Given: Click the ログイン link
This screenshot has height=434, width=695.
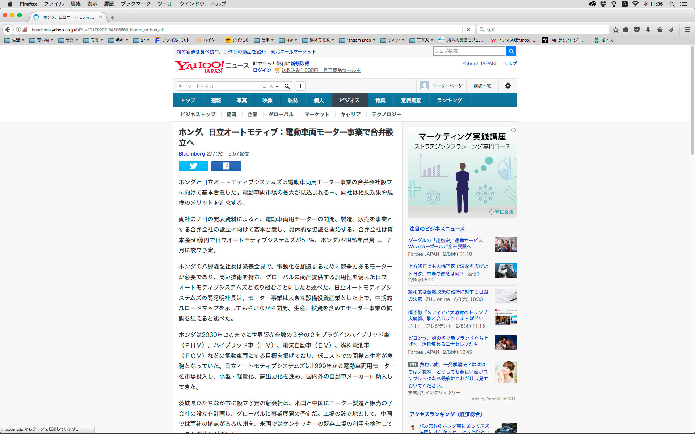Looking at the screenshot, I should [x=262, y=70].
